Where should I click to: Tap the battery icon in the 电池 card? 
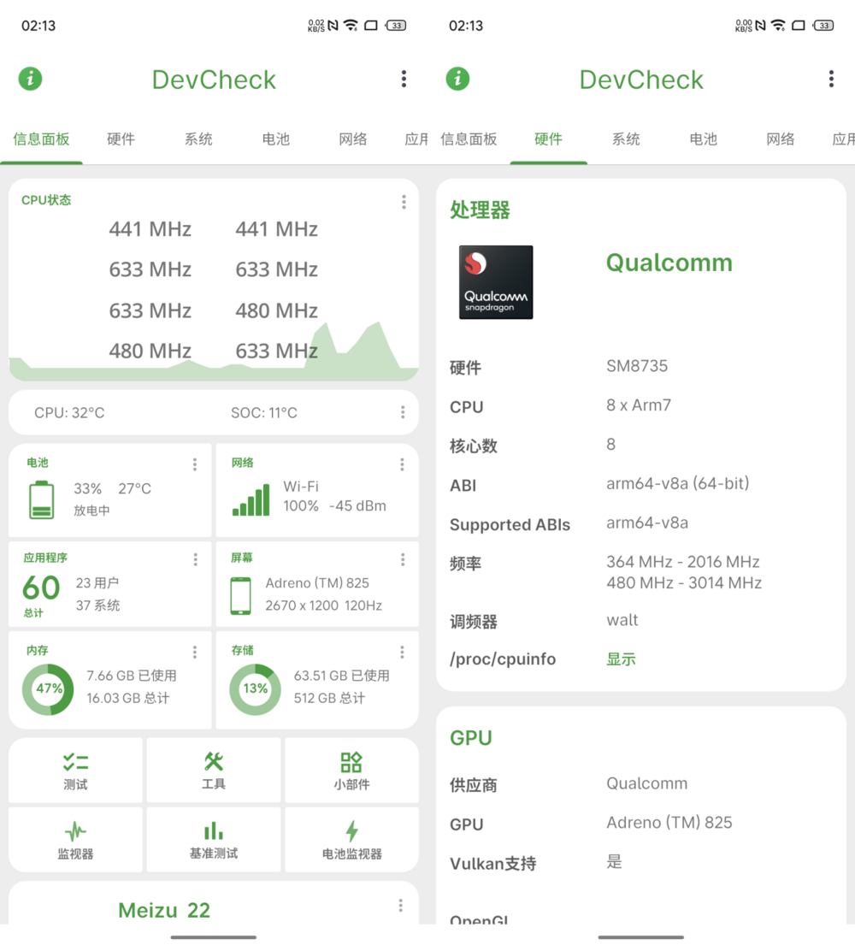pos(41,499)
